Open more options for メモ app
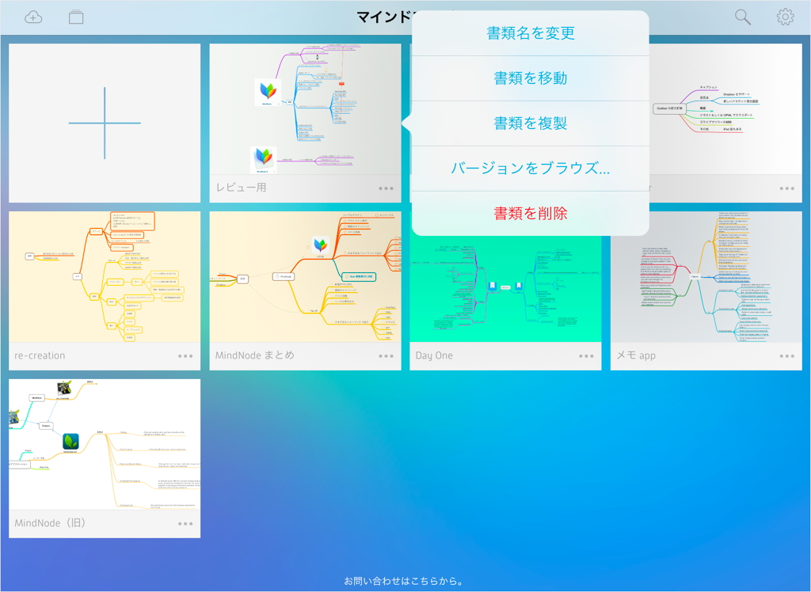This screenshot has height=592, width=811. tap(786, 355)
